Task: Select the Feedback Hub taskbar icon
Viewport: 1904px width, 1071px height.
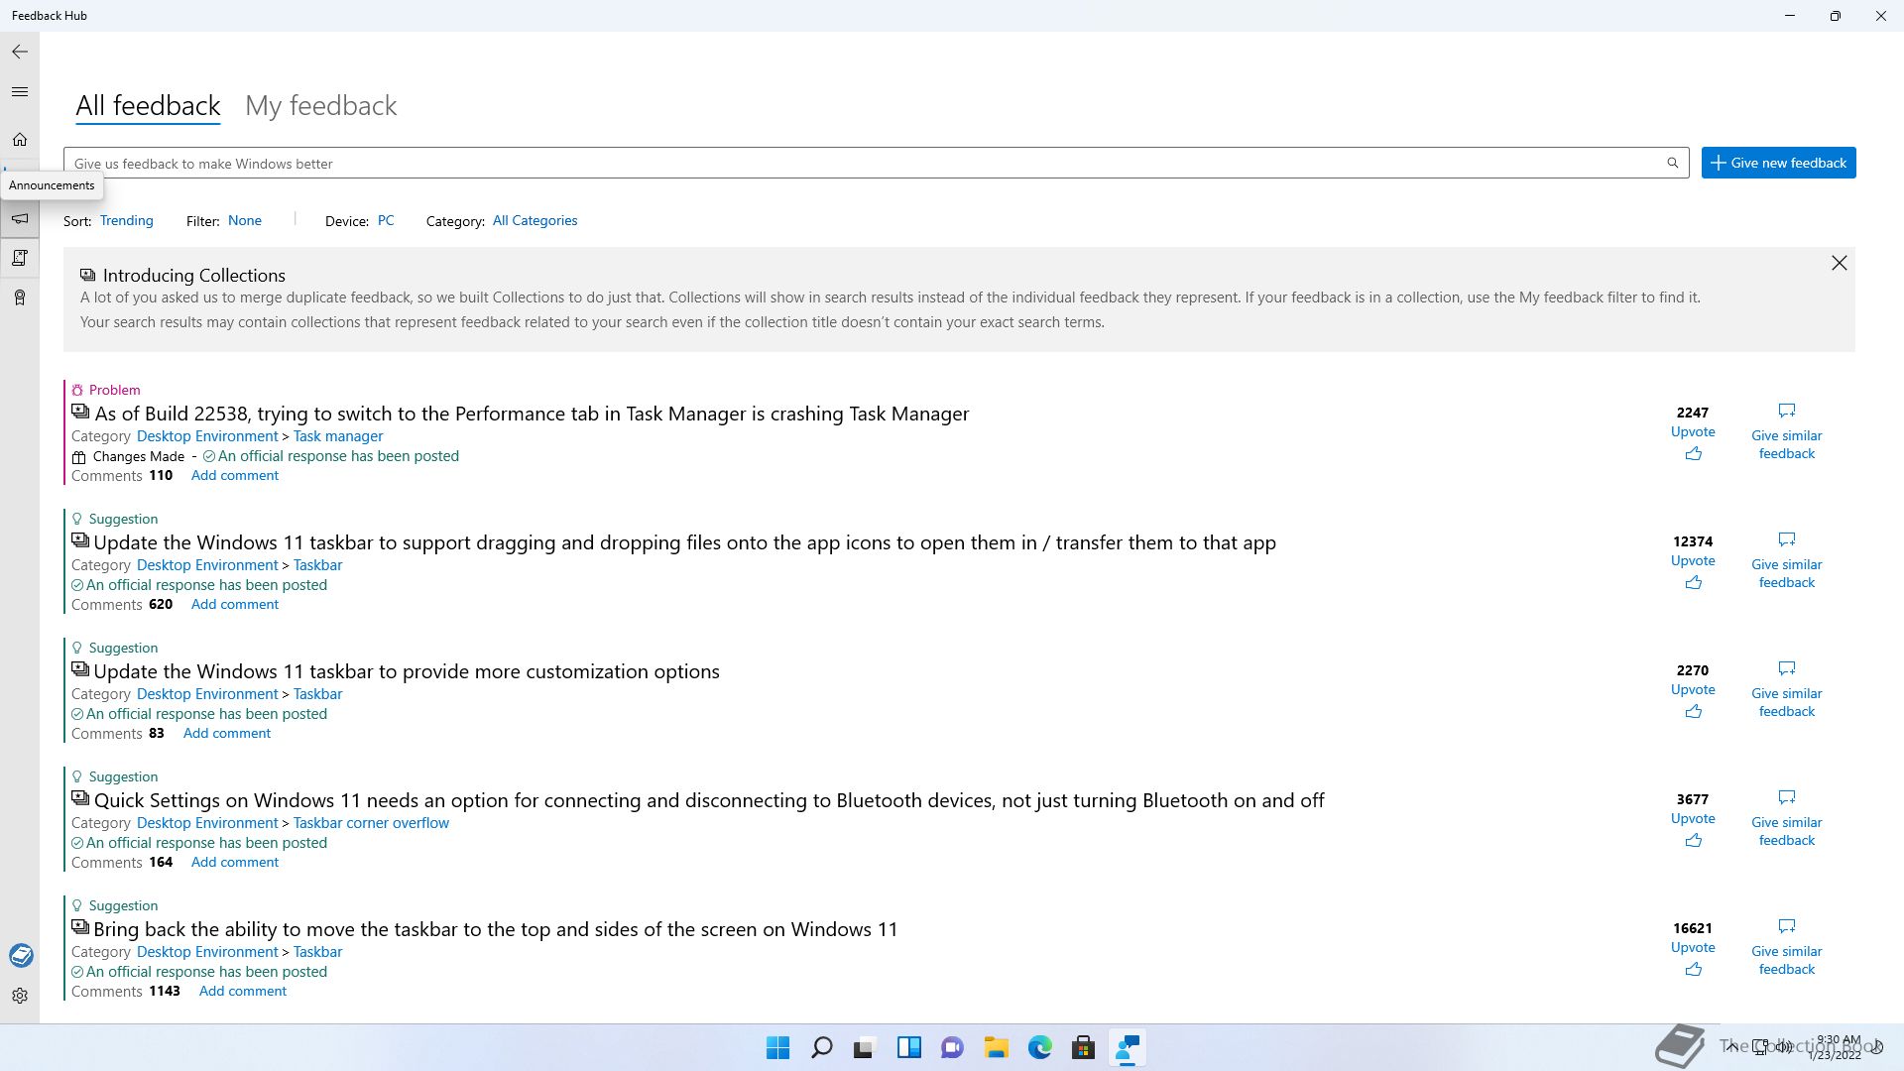Action: [1127, 1047]
